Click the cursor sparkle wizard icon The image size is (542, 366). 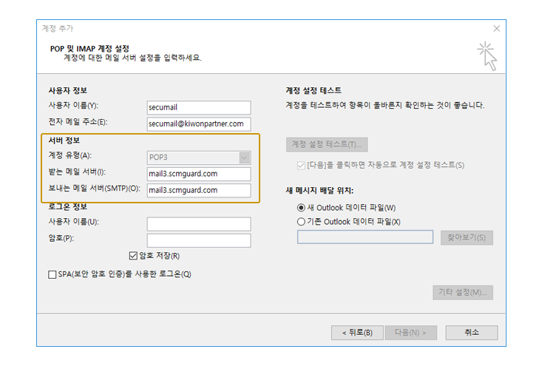coord(486,56)
